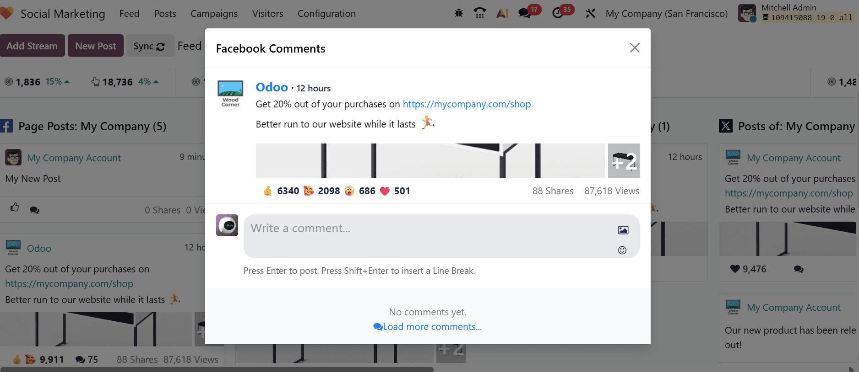Click Posts of: My Company stream title
The image size is (859, 372).
pos(796,126)
